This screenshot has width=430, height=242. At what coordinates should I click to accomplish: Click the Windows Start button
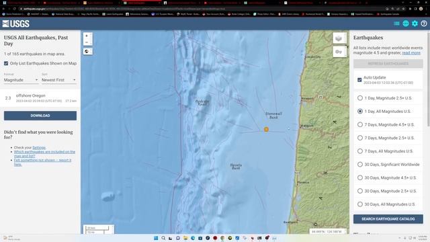click(156, 238)
